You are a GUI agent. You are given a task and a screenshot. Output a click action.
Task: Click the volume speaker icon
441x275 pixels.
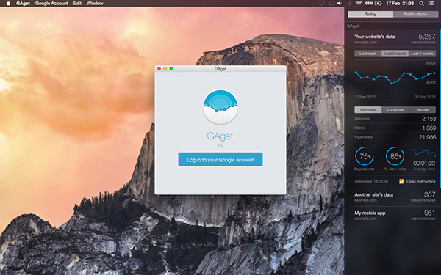[340, 4]
